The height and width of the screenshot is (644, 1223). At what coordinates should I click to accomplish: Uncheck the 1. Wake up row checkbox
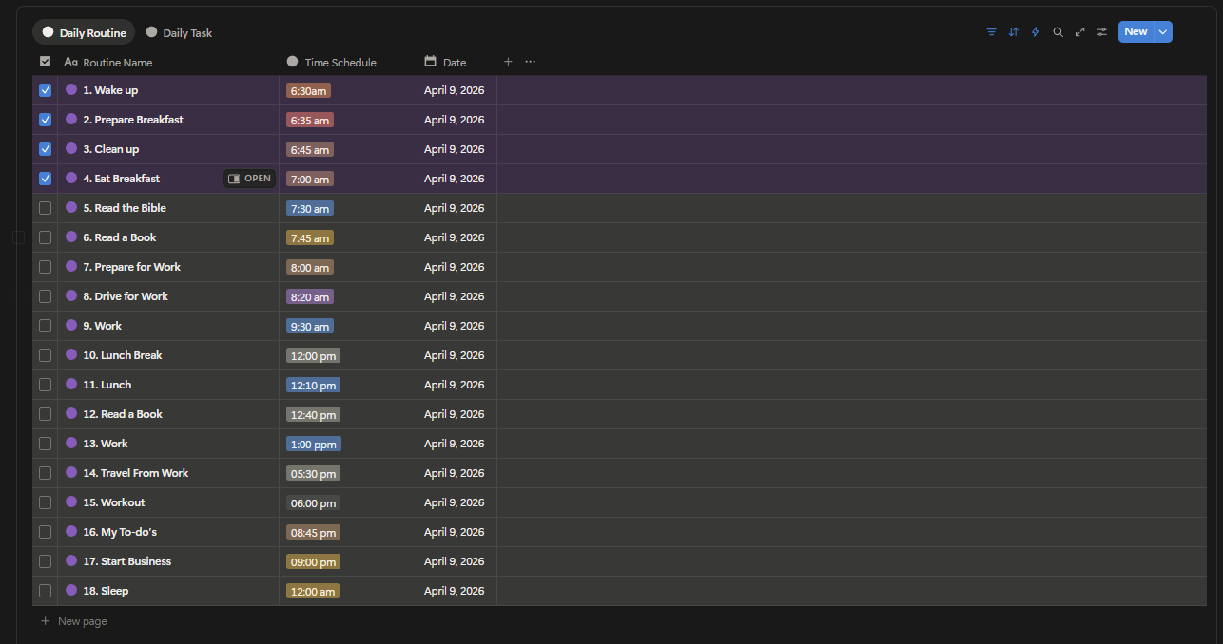click(x=45, y=89)
